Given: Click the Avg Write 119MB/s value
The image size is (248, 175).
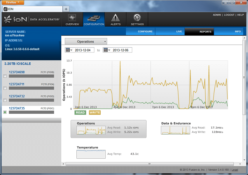Looking at the screenshot, I should coord(217,132).
